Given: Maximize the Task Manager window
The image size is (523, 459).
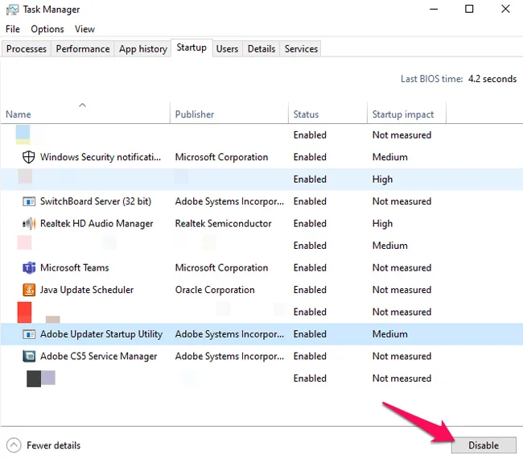Looking at the screenshot, I should click(469, 9).
